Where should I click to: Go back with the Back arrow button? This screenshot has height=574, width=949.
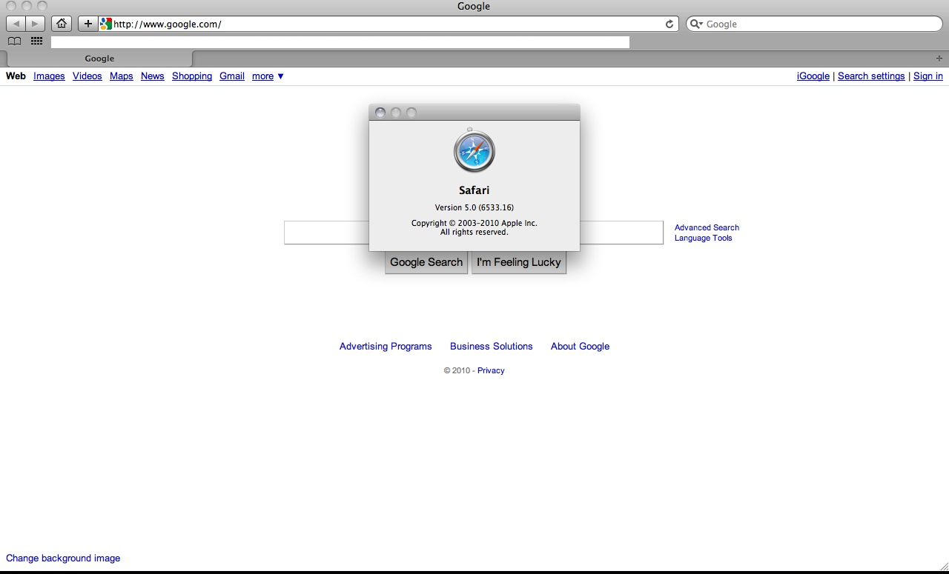16,24
